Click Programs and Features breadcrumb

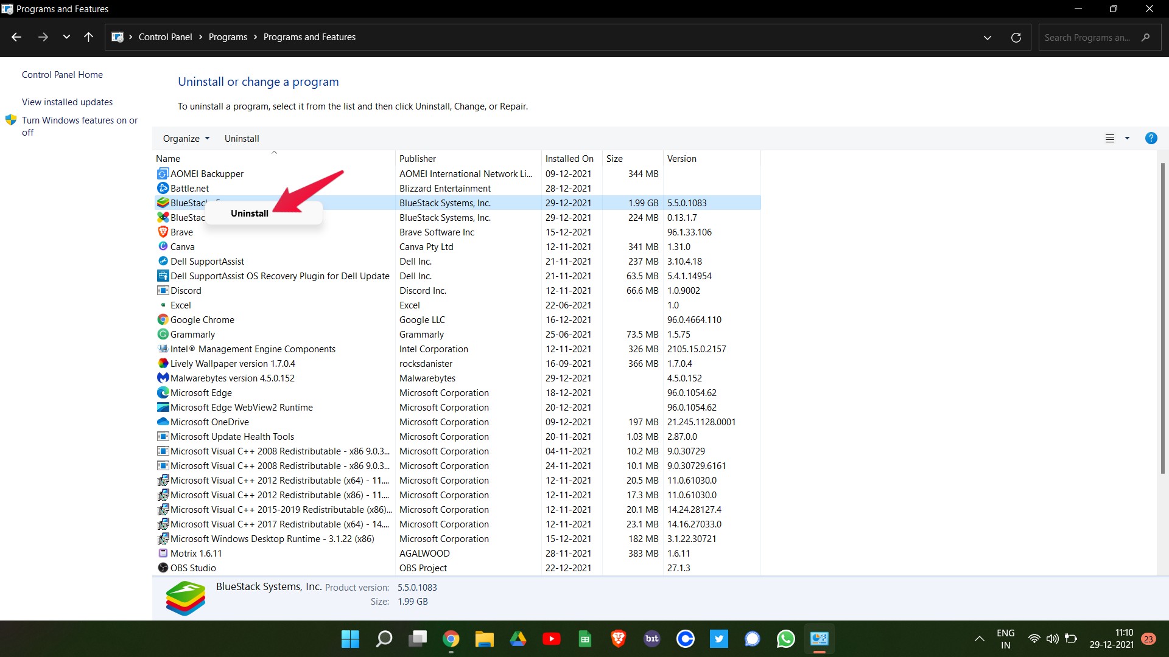point(309,37)
